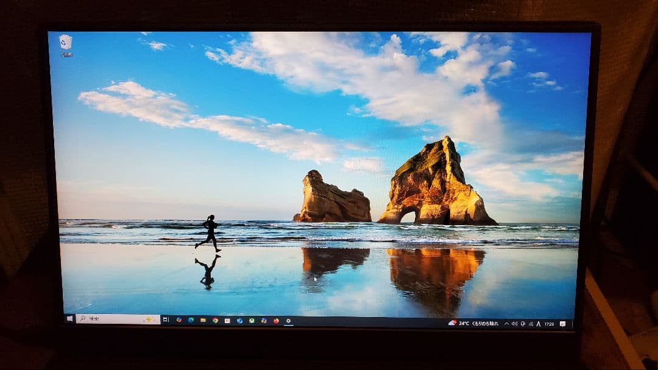The height and width of the screenshot is (370, 658).
Task: Open the volume slider via the speaker icon
Action: point(514,323)
